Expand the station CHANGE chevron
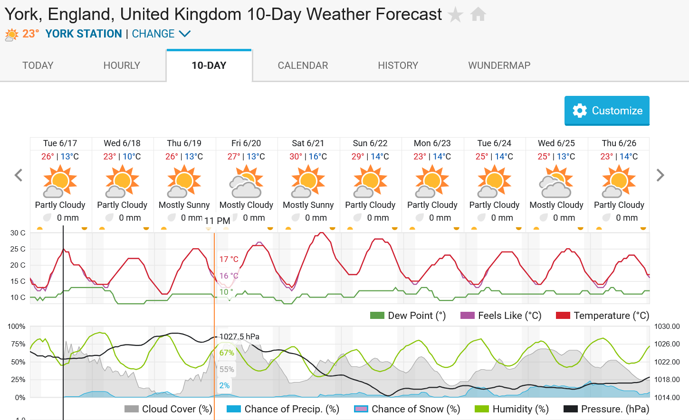 click(x=184, y=34)
